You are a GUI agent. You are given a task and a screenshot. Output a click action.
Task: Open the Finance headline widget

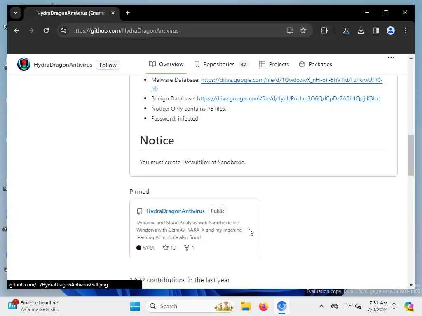point(34,306)
